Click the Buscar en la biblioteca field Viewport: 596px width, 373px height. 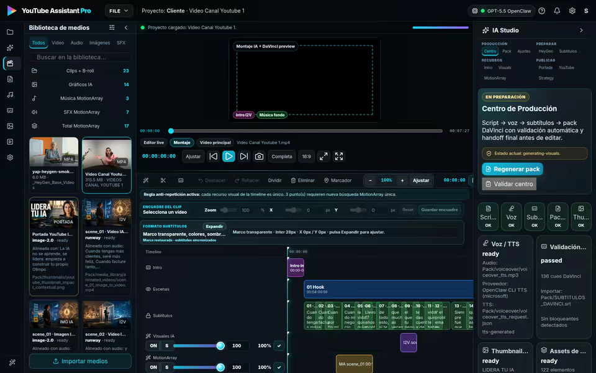80,57
